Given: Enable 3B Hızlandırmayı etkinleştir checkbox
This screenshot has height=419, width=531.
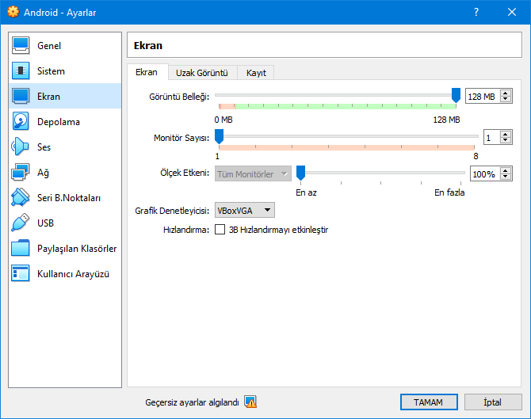Looking at the screenshot, I should (220, 230).
